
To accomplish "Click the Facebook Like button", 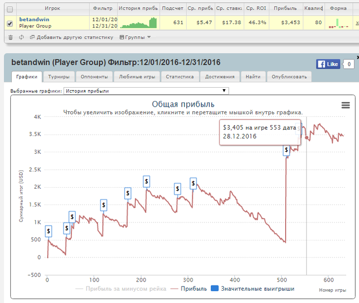I will (328, 64).
